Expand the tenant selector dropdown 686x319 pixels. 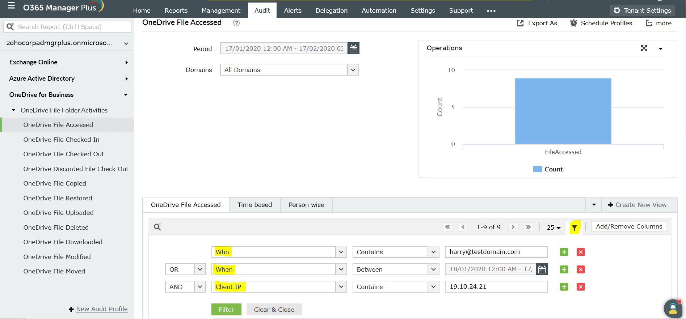[126, 43]
